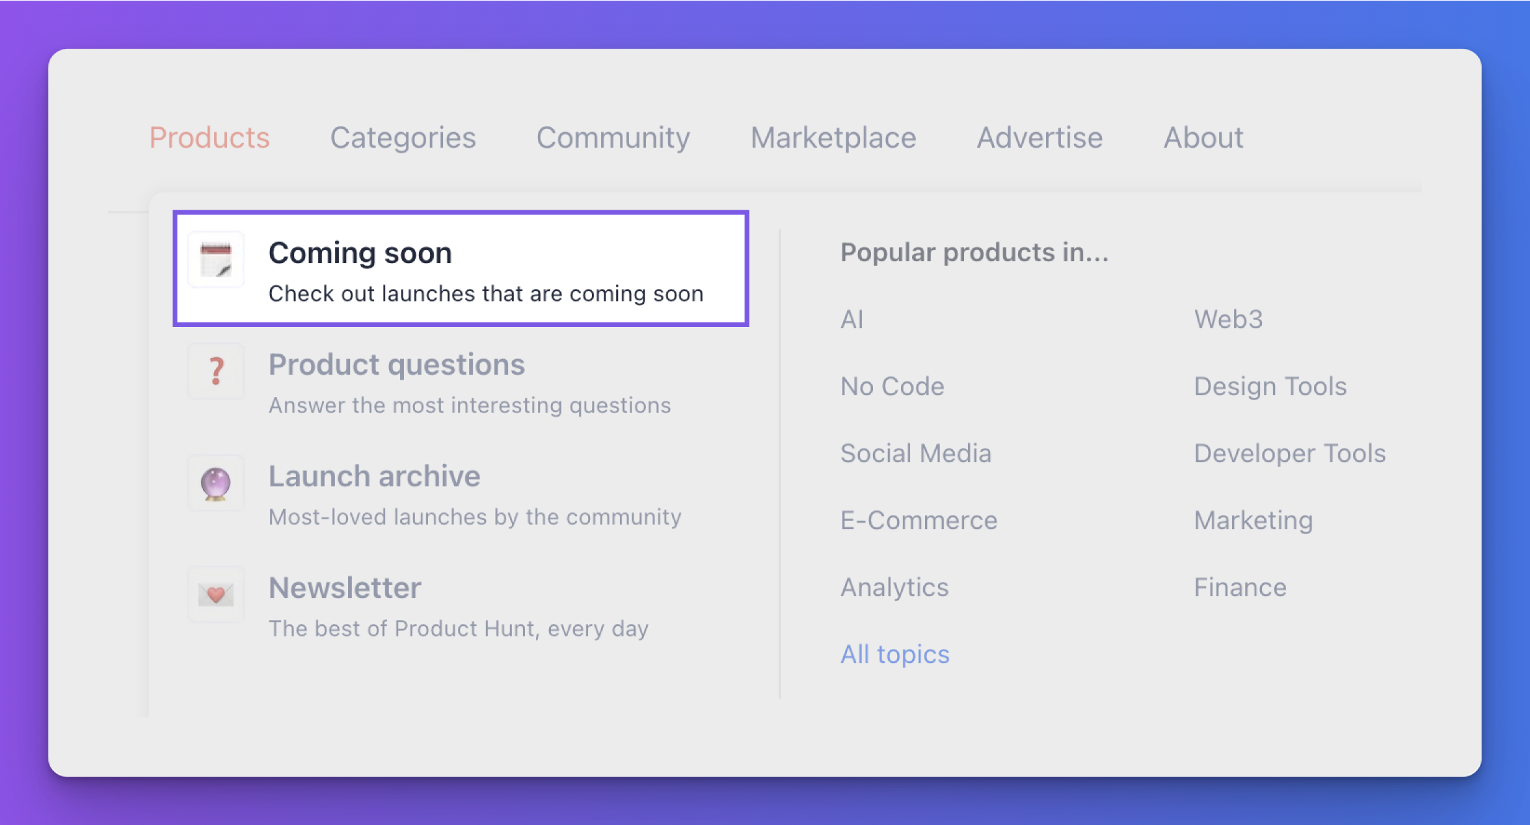
Task: Click the Newsletter heart envelope icon
Action: click(216, 594)
